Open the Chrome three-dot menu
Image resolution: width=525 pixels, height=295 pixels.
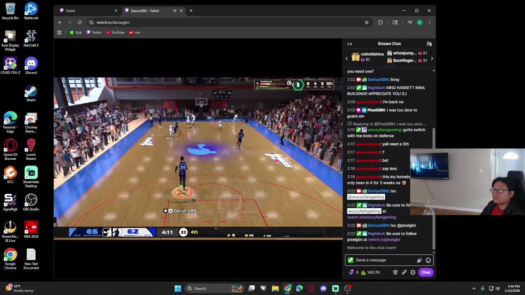(429, 23)
